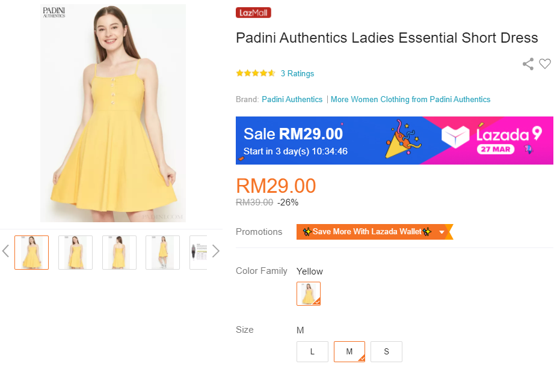Open the 3 Ratings link
560x373 pixels.
tap(297, 74)
